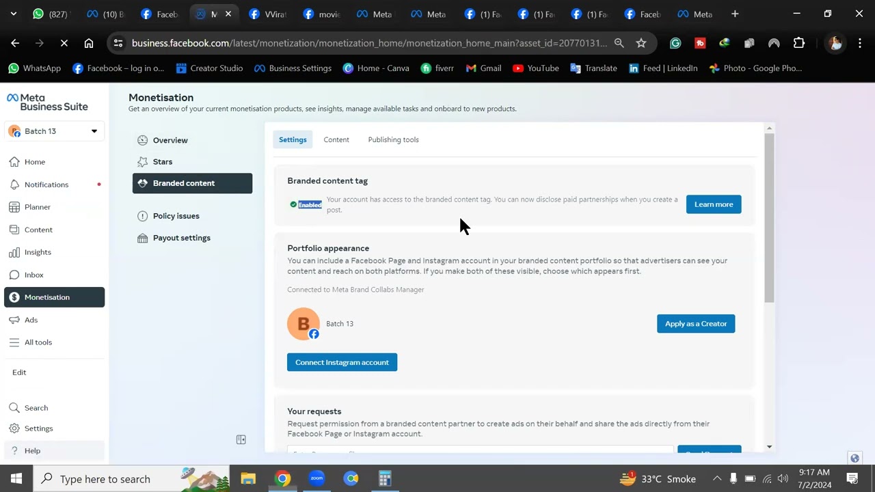Click the sidebar collapse panel icon
This screenshot has height=492, width=875.
coord(241,439)
